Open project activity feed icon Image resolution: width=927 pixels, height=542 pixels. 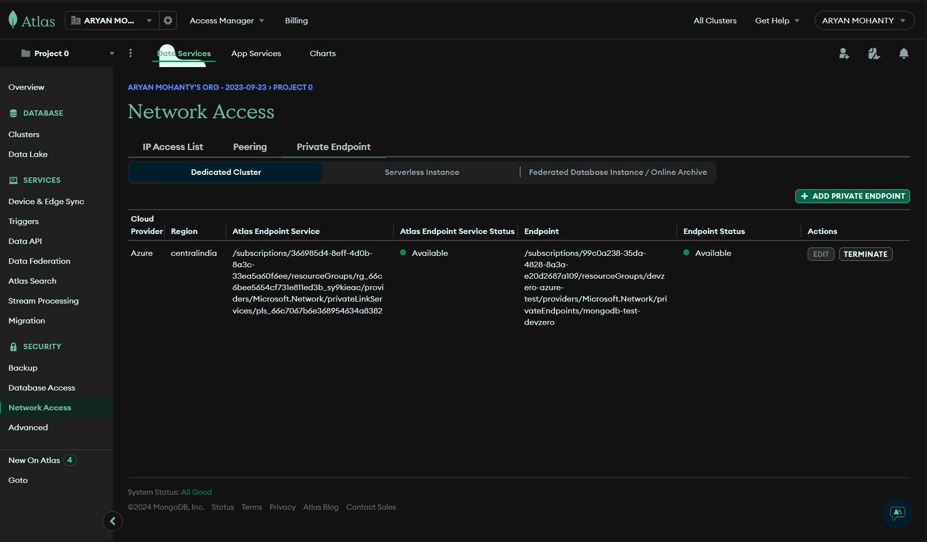pos(874,53)
